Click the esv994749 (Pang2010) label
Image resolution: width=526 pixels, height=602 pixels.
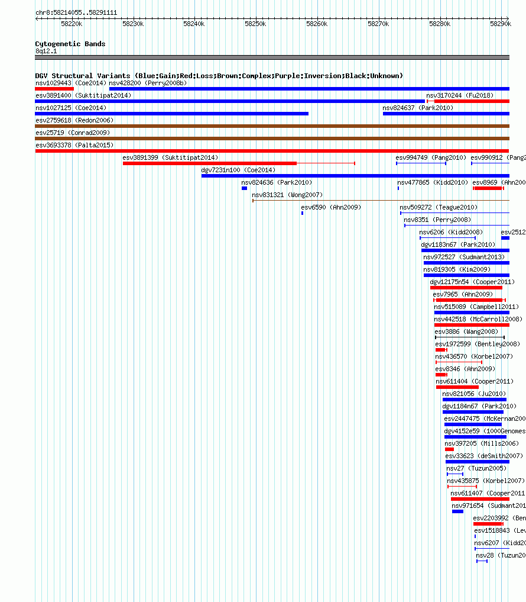[x=431, y=157]
